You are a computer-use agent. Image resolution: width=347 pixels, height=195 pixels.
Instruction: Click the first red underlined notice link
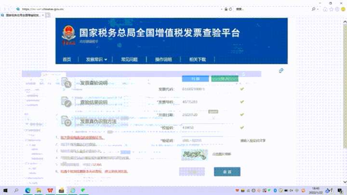tap(82, 138)
